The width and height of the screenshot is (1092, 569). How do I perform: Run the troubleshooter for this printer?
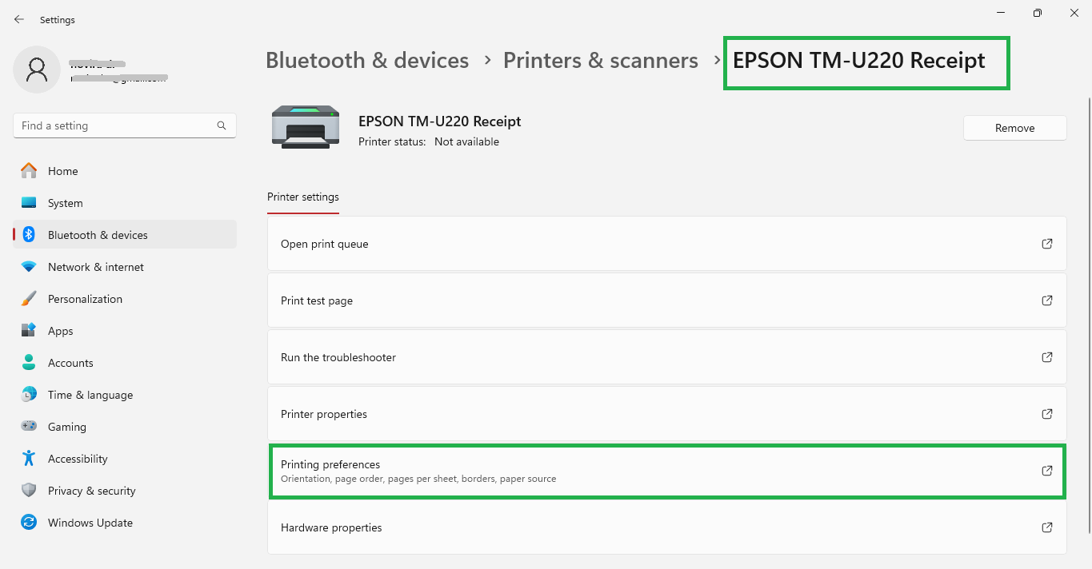pos(667,357)
